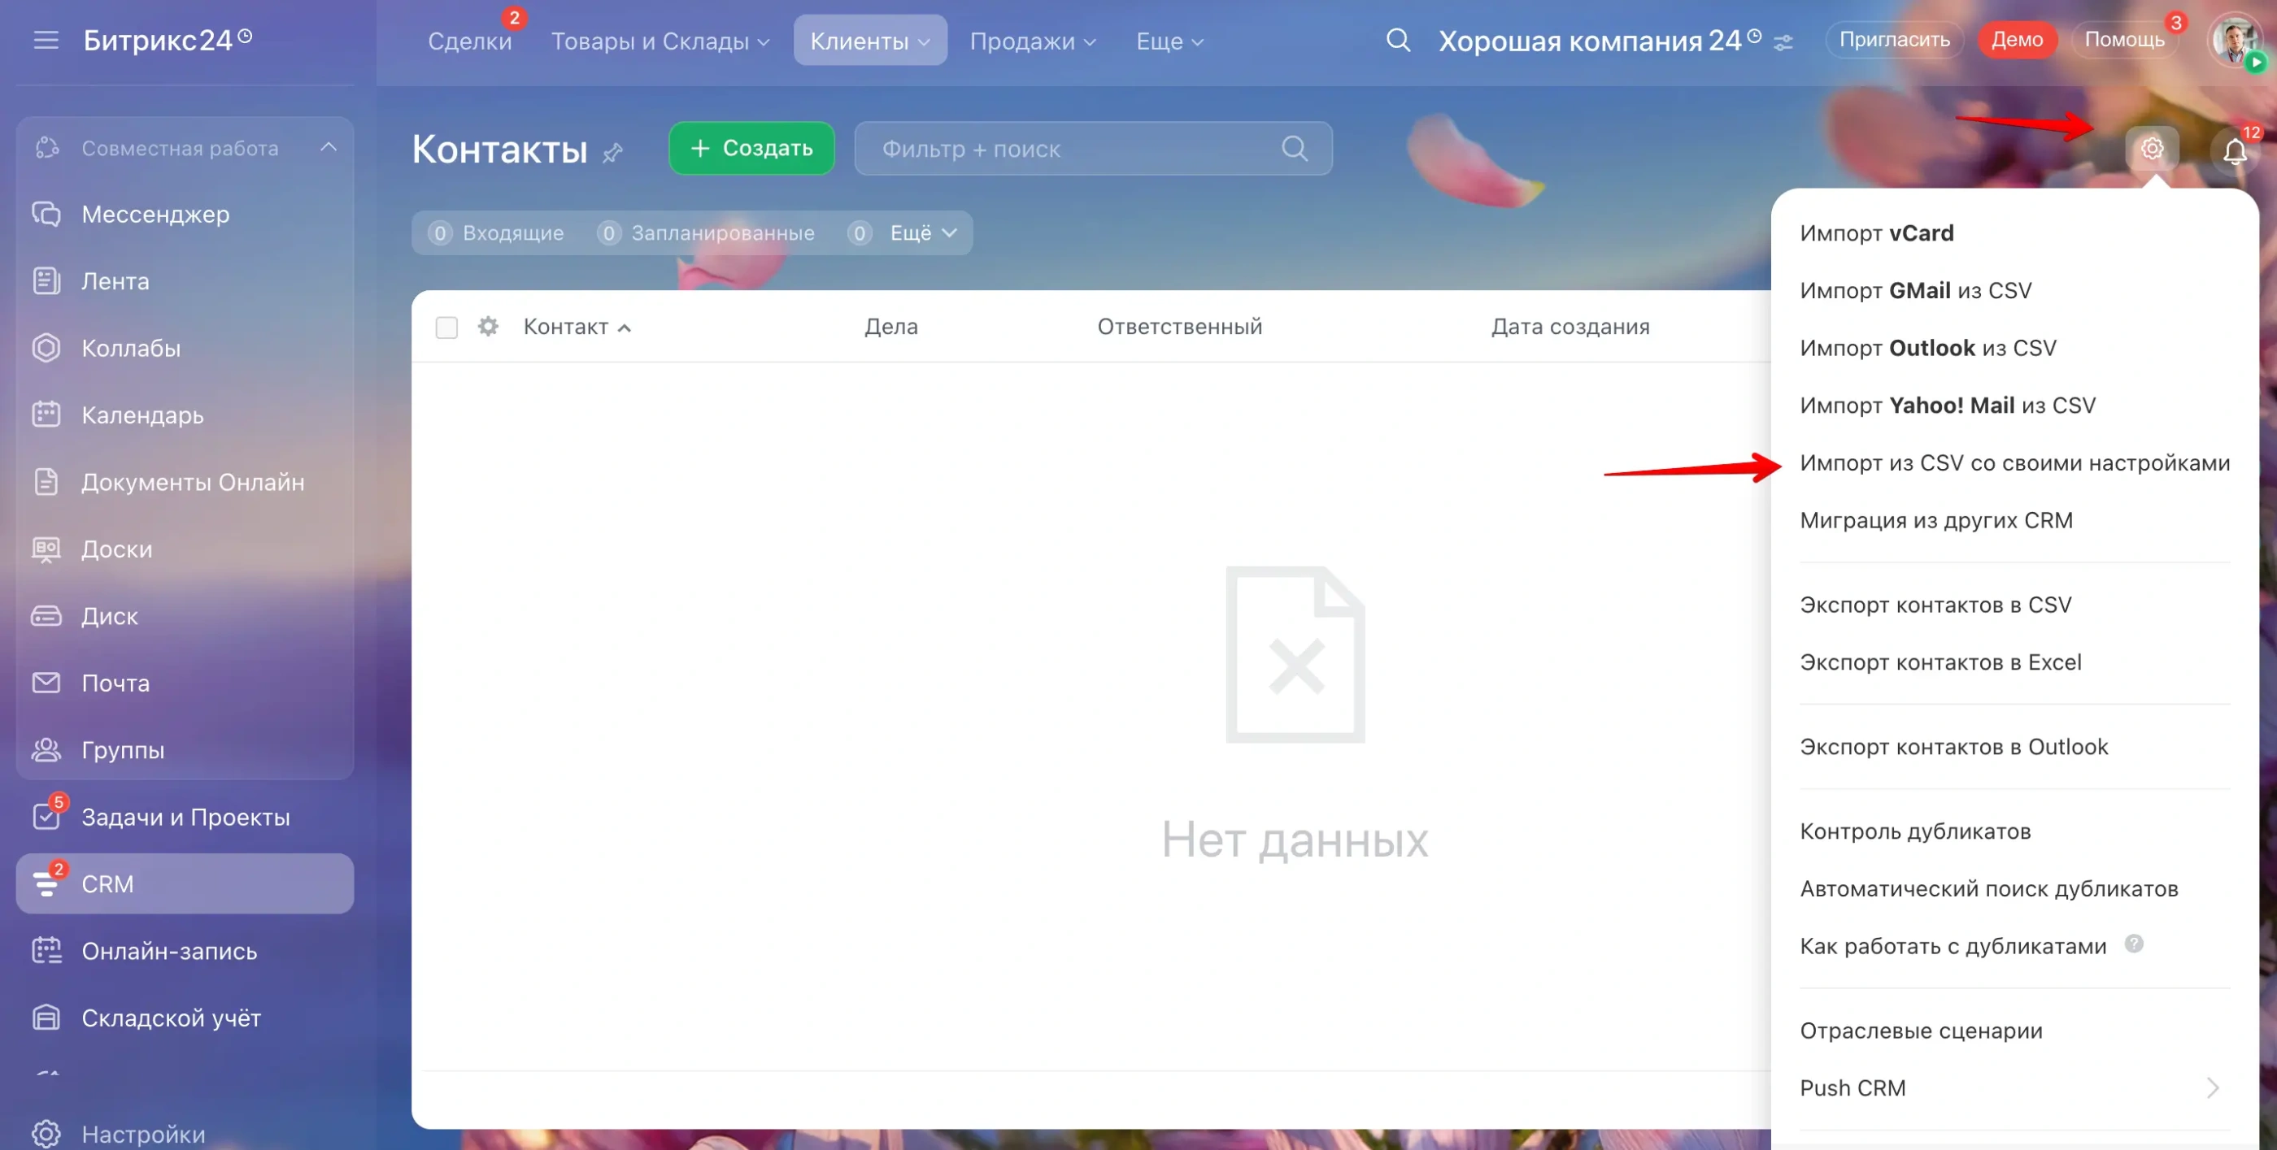This screenshot has width=2277, height=1150.
Task: Expand the Ещё counters dropdown
Action: (x=922, y=233)
